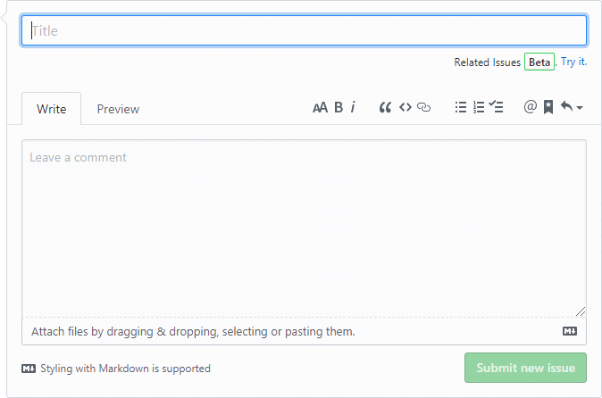602x398 pixels.
Task: Insert a quote using the quote icon
Action: pyautogui.click(x=386, y=108)
